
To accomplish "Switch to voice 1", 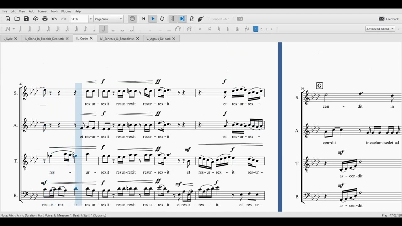I will pyautogui.click(x=256, y=29).
